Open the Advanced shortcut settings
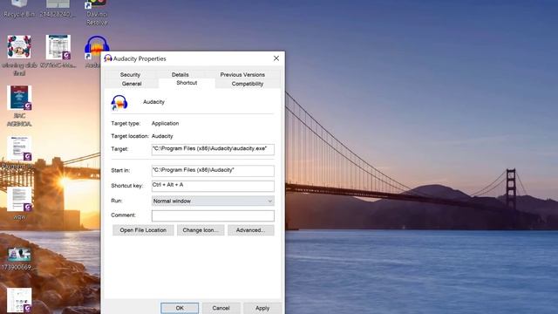This screenshot has width=558, height=314. point(250,230)
